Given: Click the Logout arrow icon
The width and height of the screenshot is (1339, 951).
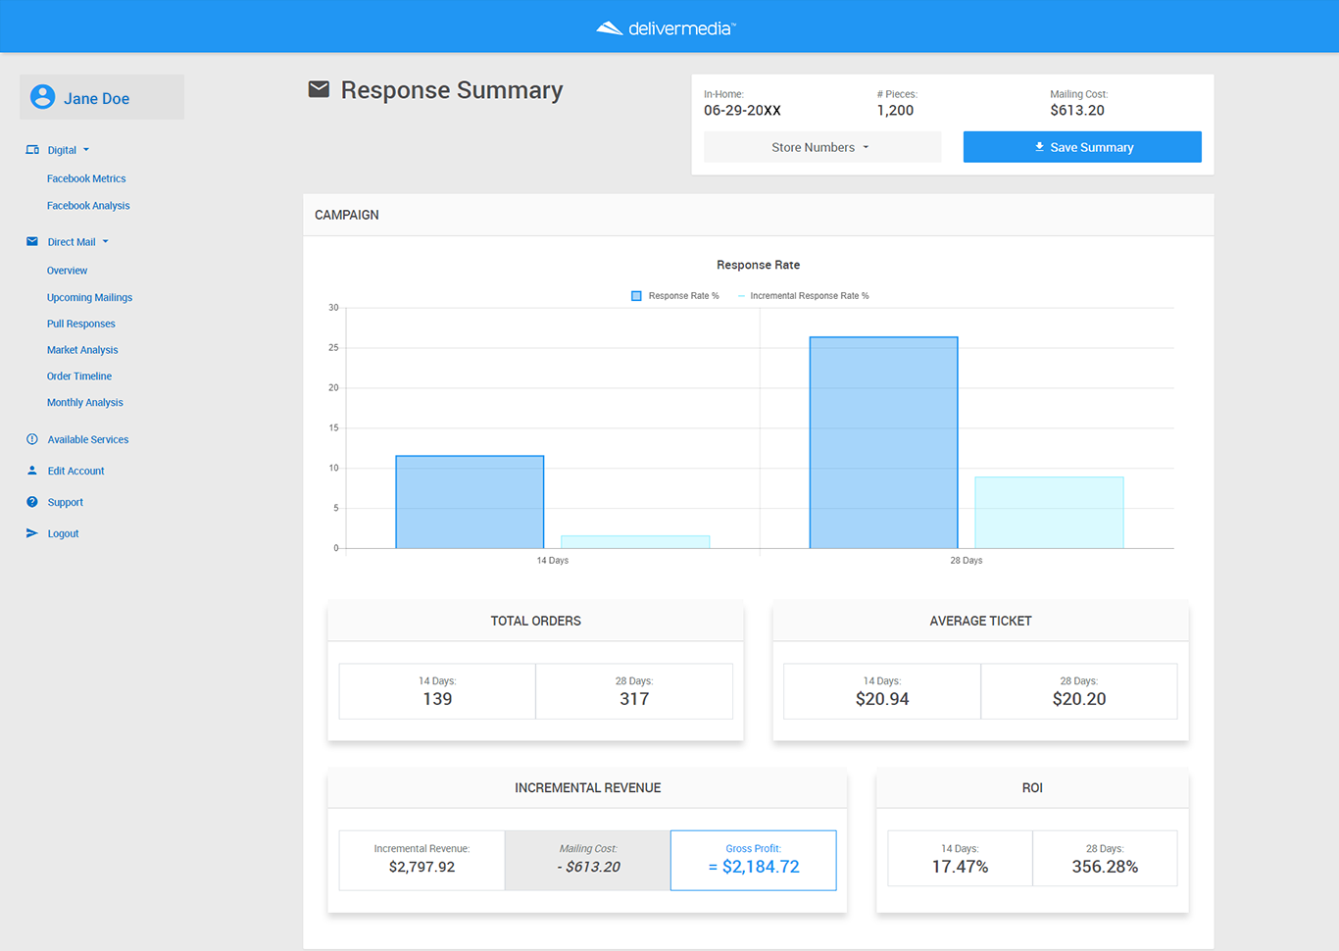Looking at the screenshot, I should [x=32, y=533].
